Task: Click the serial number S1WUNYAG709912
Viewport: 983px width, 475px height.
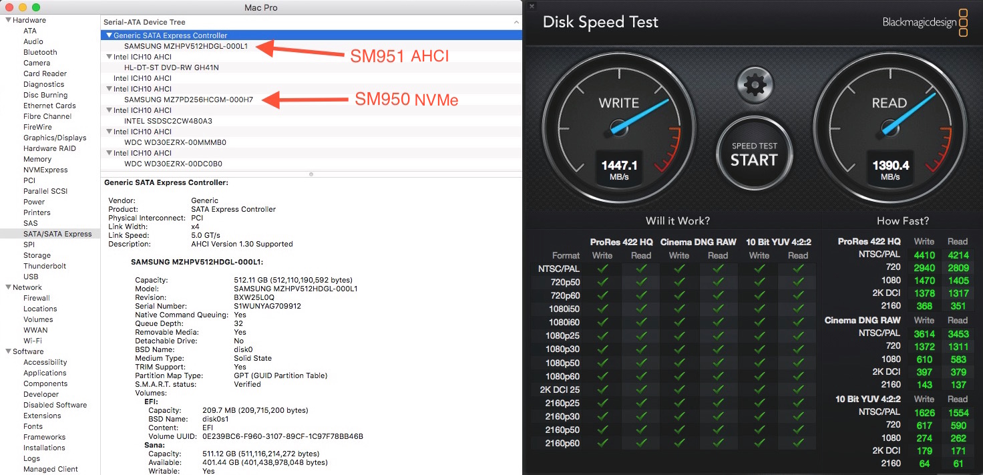Action: point(267,306)
